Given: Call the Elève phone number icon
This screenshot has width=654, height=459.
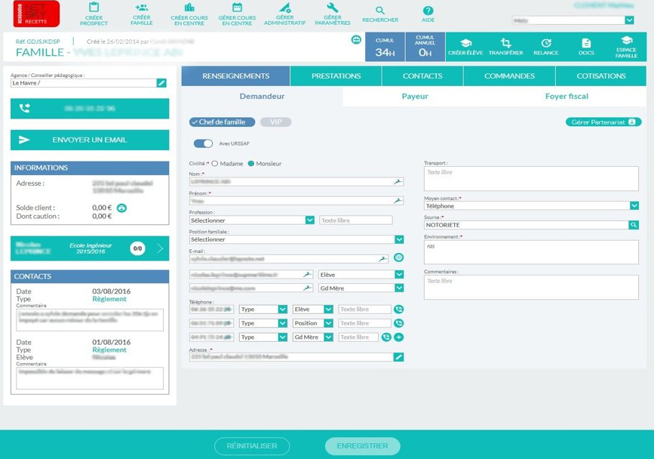Looking at the screenshot, I should point(399,310).
